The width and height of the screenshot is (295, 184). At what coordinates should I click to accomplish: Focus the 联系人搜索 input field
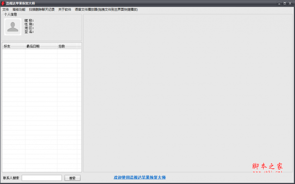[x=42, y=178]
